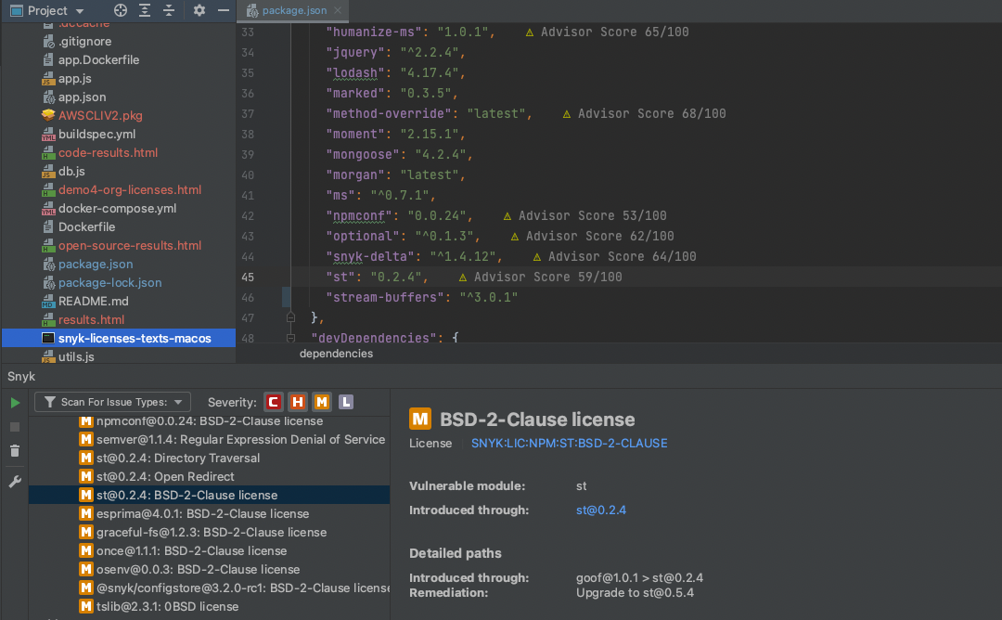Hide the Project panel with minus icon
Image resolution: width=1002 pixels, height=620 pixels.
click(x=223, y=10)
